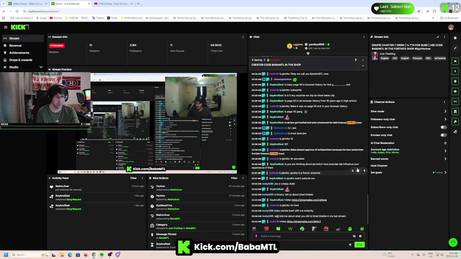The image size is (461, 259).
Task: Go to Achievements in sidebar
Action: pos(23,53)
